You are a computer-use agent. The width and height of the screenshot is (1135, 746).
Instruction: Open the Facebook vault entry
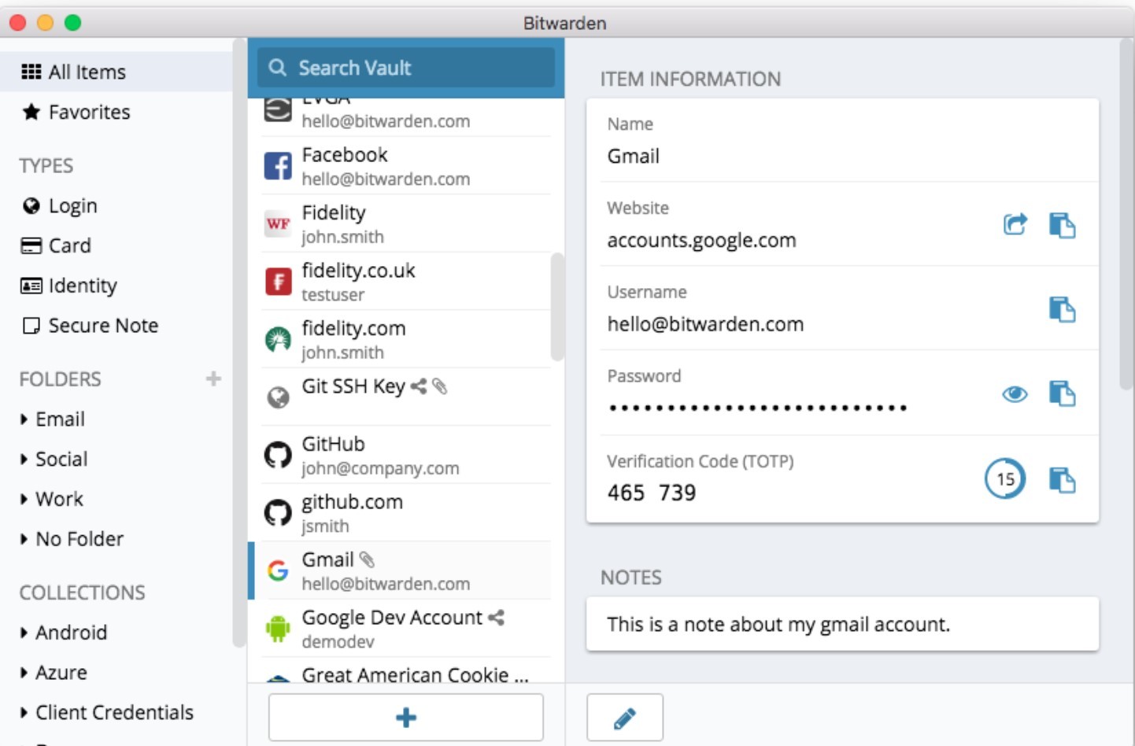tap(406, 166)
